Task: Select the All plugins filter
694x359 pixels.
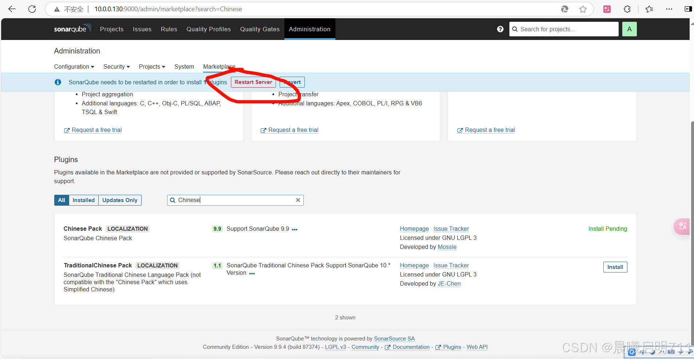Action: (62, 200)
